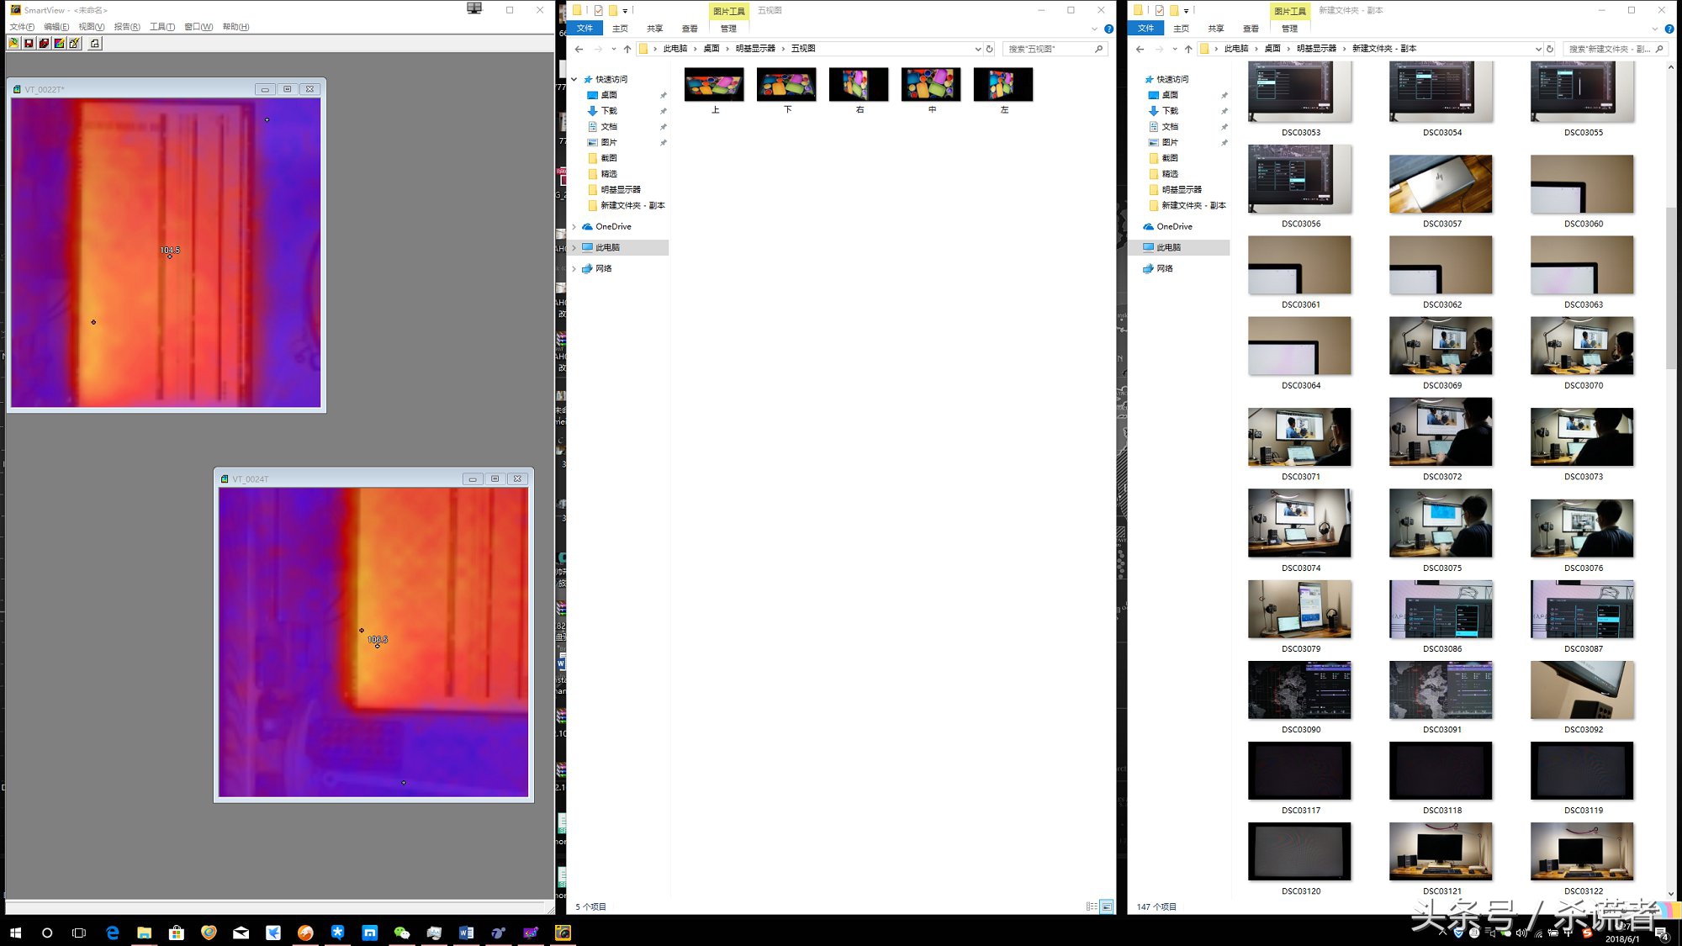Click the 桌面 breadcrumb in 五视图 address bar

tap(711, 49)
